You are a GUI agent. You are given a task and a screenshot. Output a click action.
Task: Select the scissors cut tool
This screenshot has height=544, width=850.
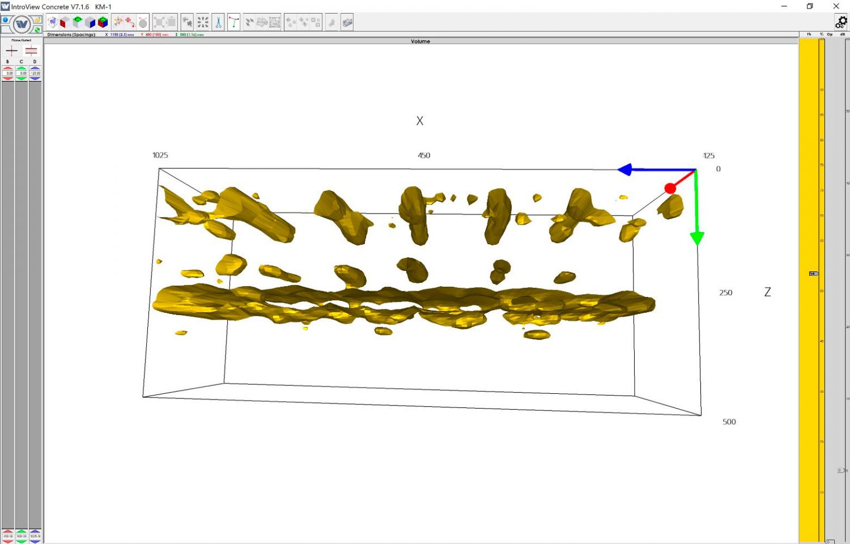(x=219, y=23)
